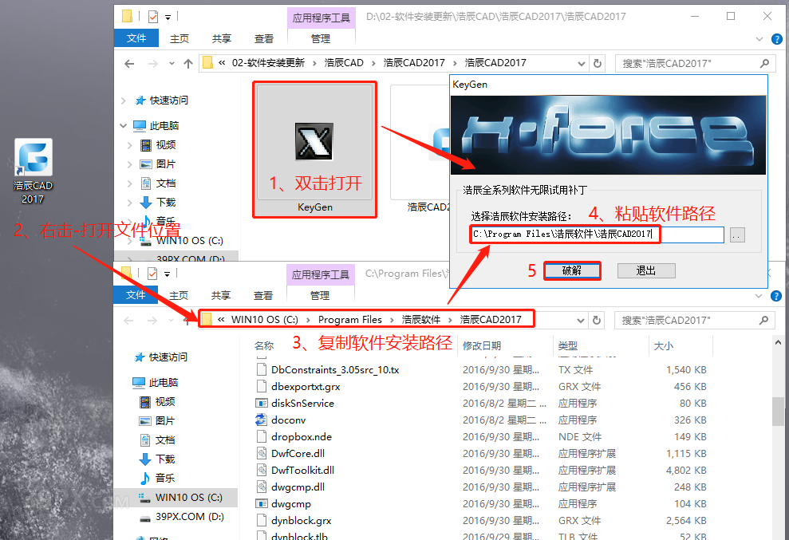Expand the ribbon chevron in top Explorer window

pyautogui.click(x=759, y=39)
